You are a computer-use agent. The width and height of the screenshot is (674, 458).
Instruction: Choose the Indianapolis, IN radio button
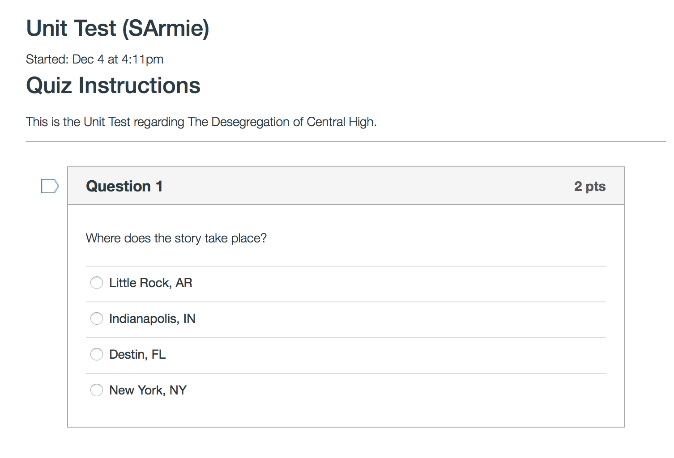pyautogui.click(x=97, y=318)
